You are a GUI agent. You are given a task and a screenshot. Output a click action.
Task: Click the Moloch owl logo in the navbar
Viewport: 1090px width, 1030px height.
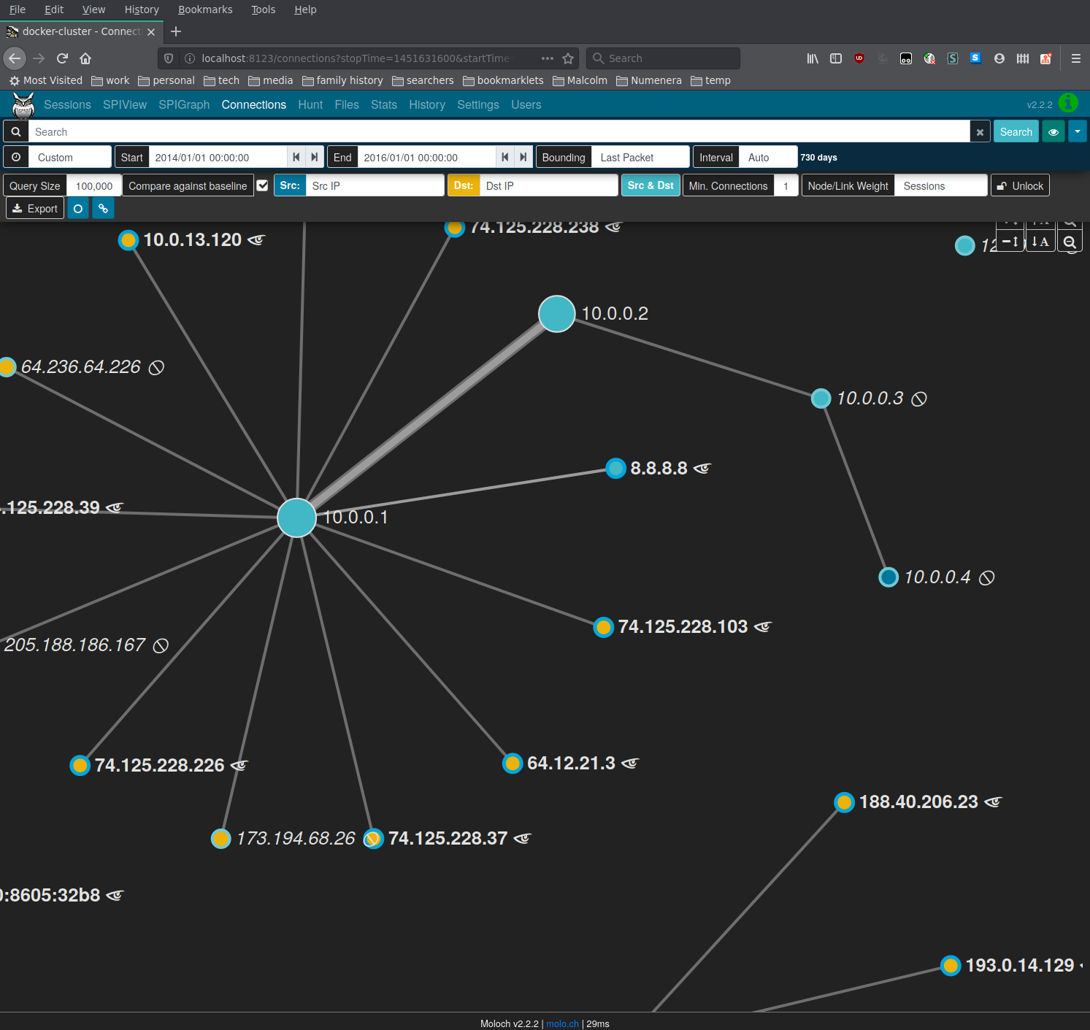(x=23, y=104)
